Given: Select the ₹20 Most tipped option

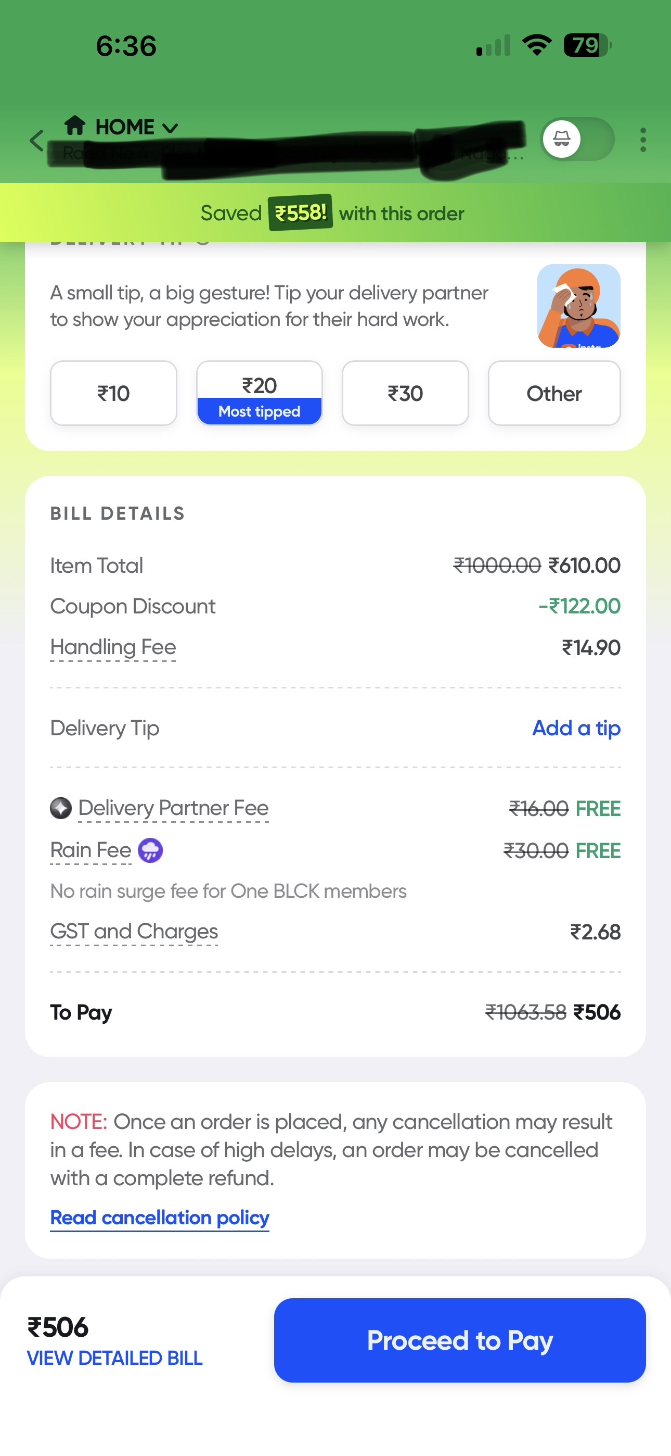Looking at the screenshot, I should point(259,393).
